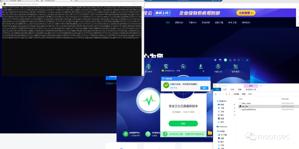Click the green user avatar in 360 title bar
The width and height of the screenshot is (299, 149).
(x=225, y=60)
